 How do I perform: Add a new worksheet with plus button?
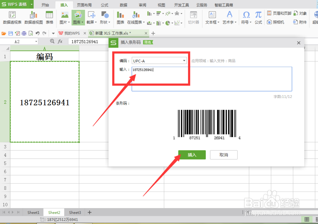point(89,213)
